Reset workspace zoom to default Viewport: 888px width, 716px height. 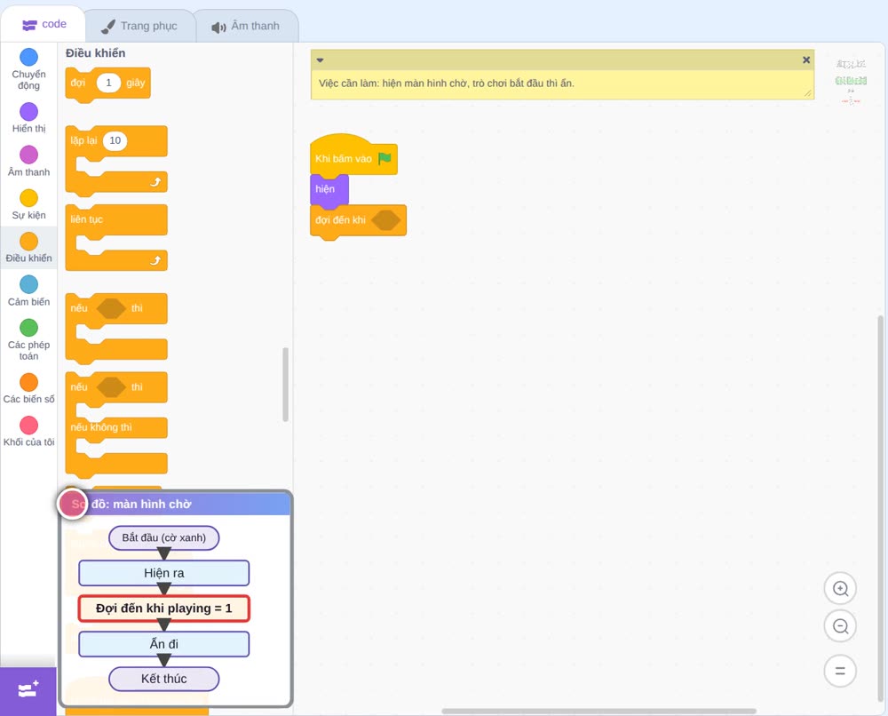pos(840,671)
